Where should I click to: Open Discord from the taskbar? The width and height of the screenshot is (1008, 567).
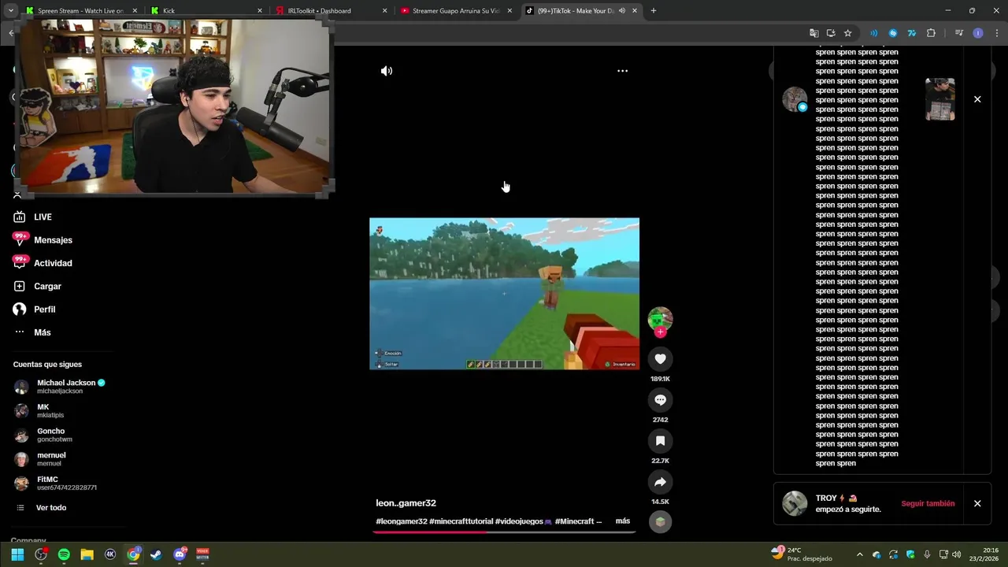click(x=180, y=554)
